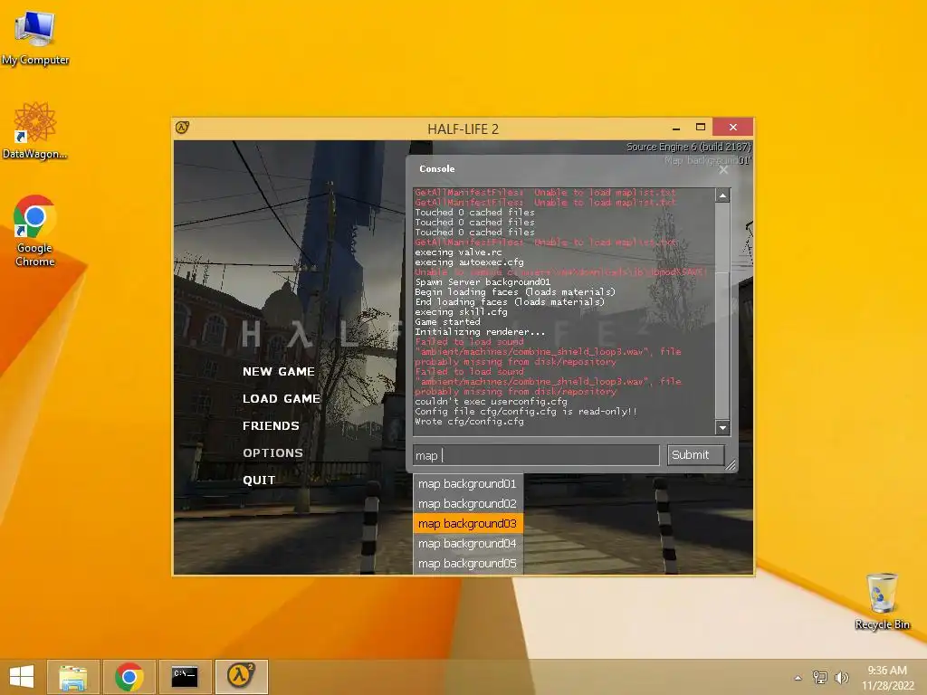
Task: Launch Chrome from the taskbar
Action: click(x=129, y=677)
